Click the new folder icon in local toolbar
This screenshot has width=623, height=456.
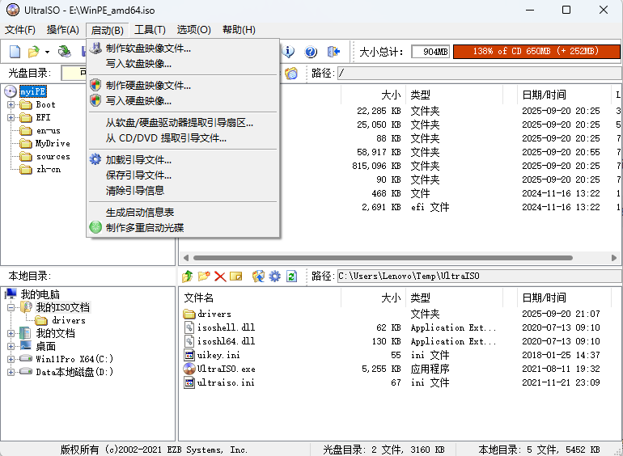[203, 277]
